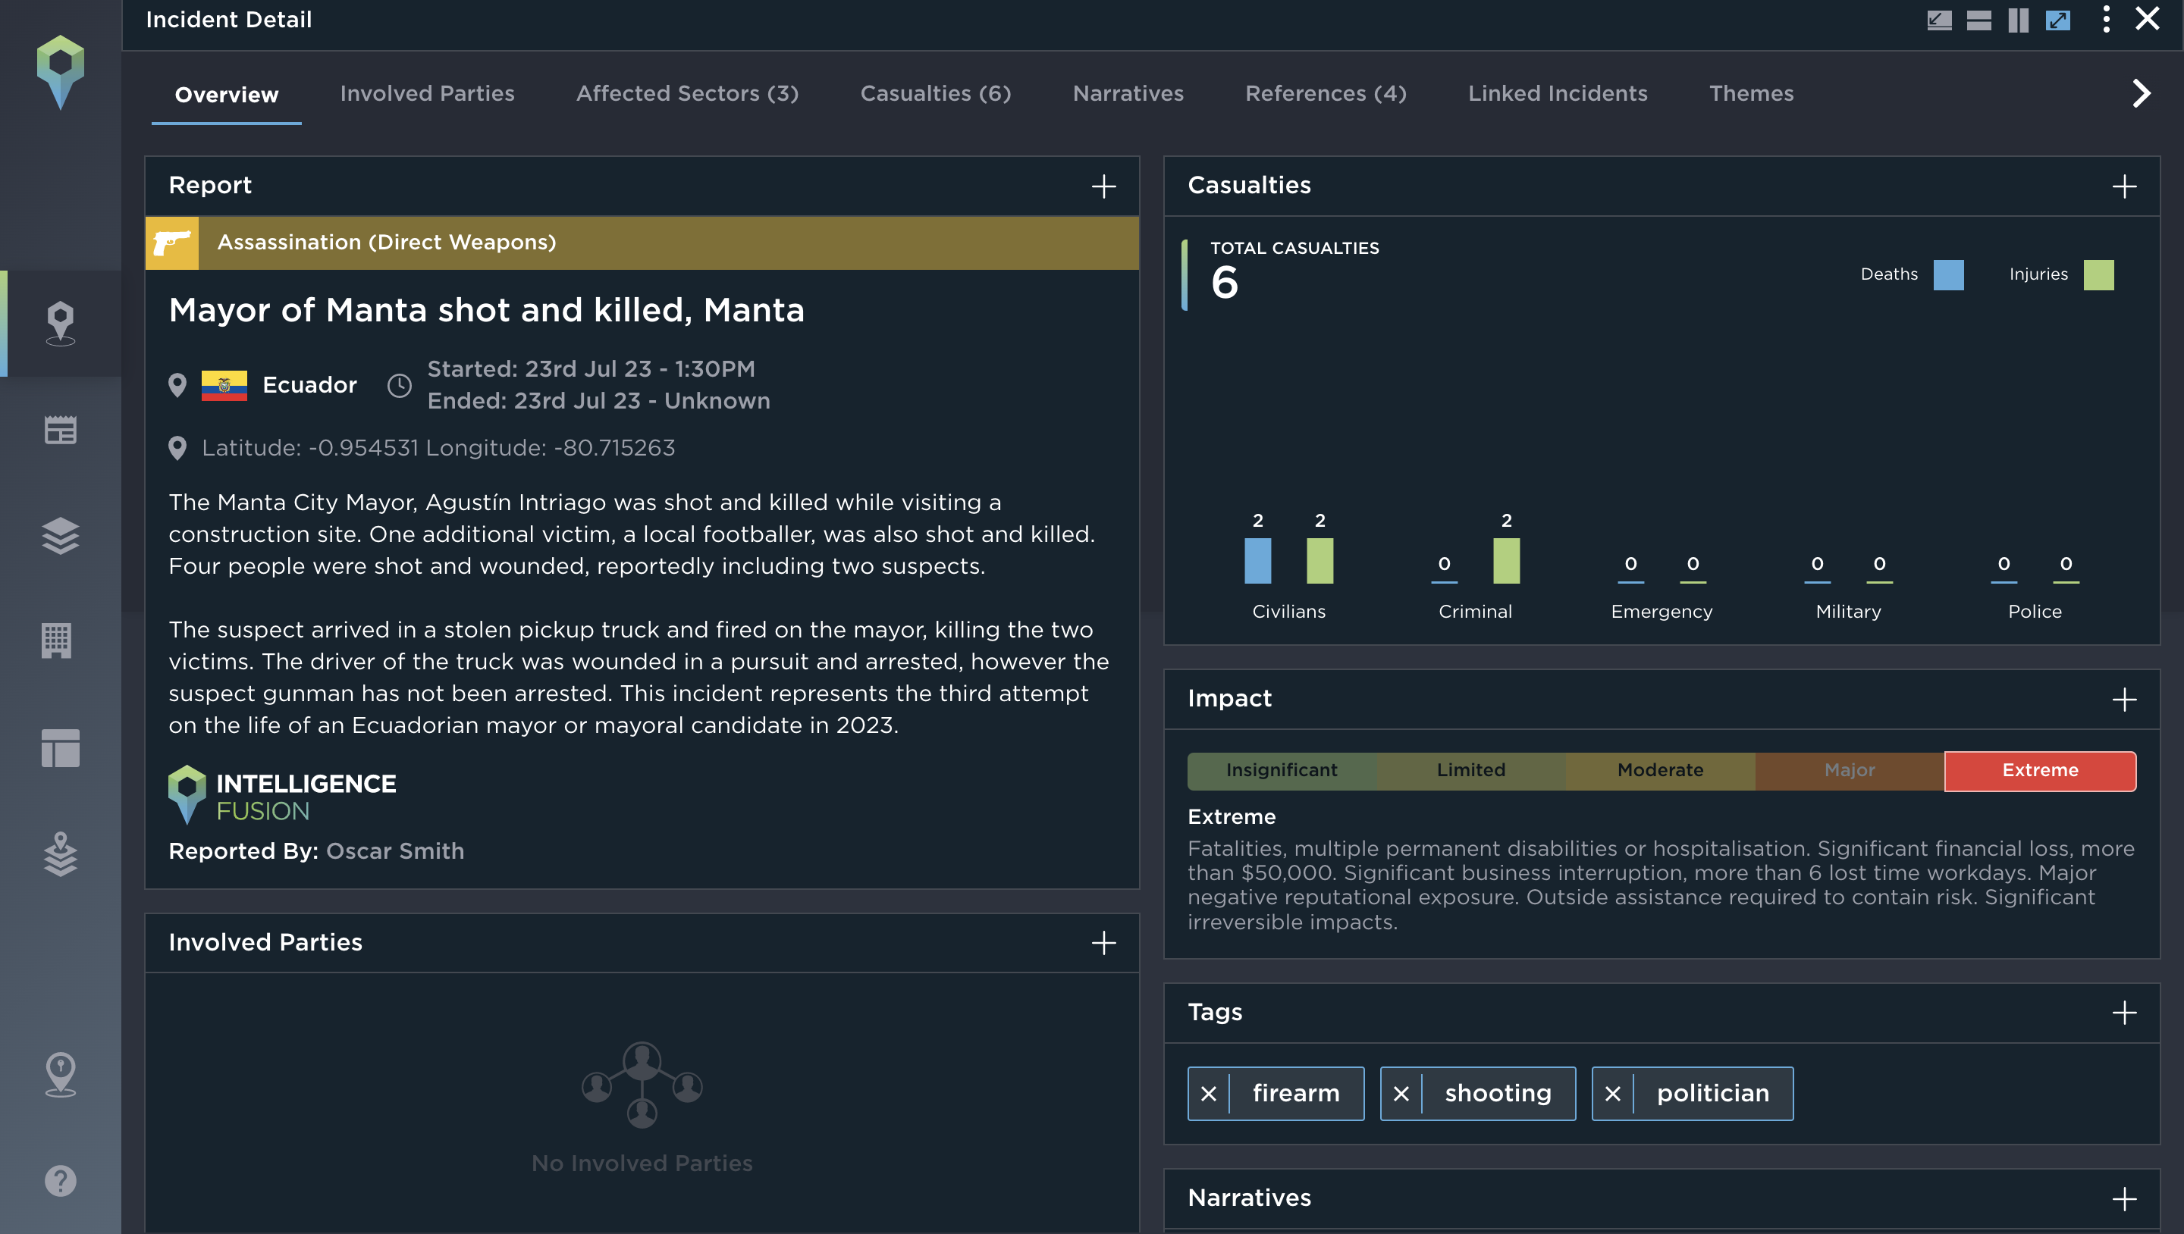
Task: Open reporter Oscar Smith link
Action: pyautogui.click(x=395, y=851)
